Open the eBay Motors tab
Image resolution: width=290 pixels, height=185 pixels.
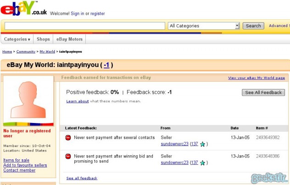point(69,39)
